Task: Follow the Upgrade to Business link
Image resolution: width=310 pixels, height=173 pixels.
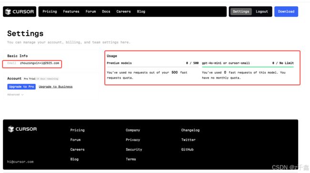Action: pos(55,87)
